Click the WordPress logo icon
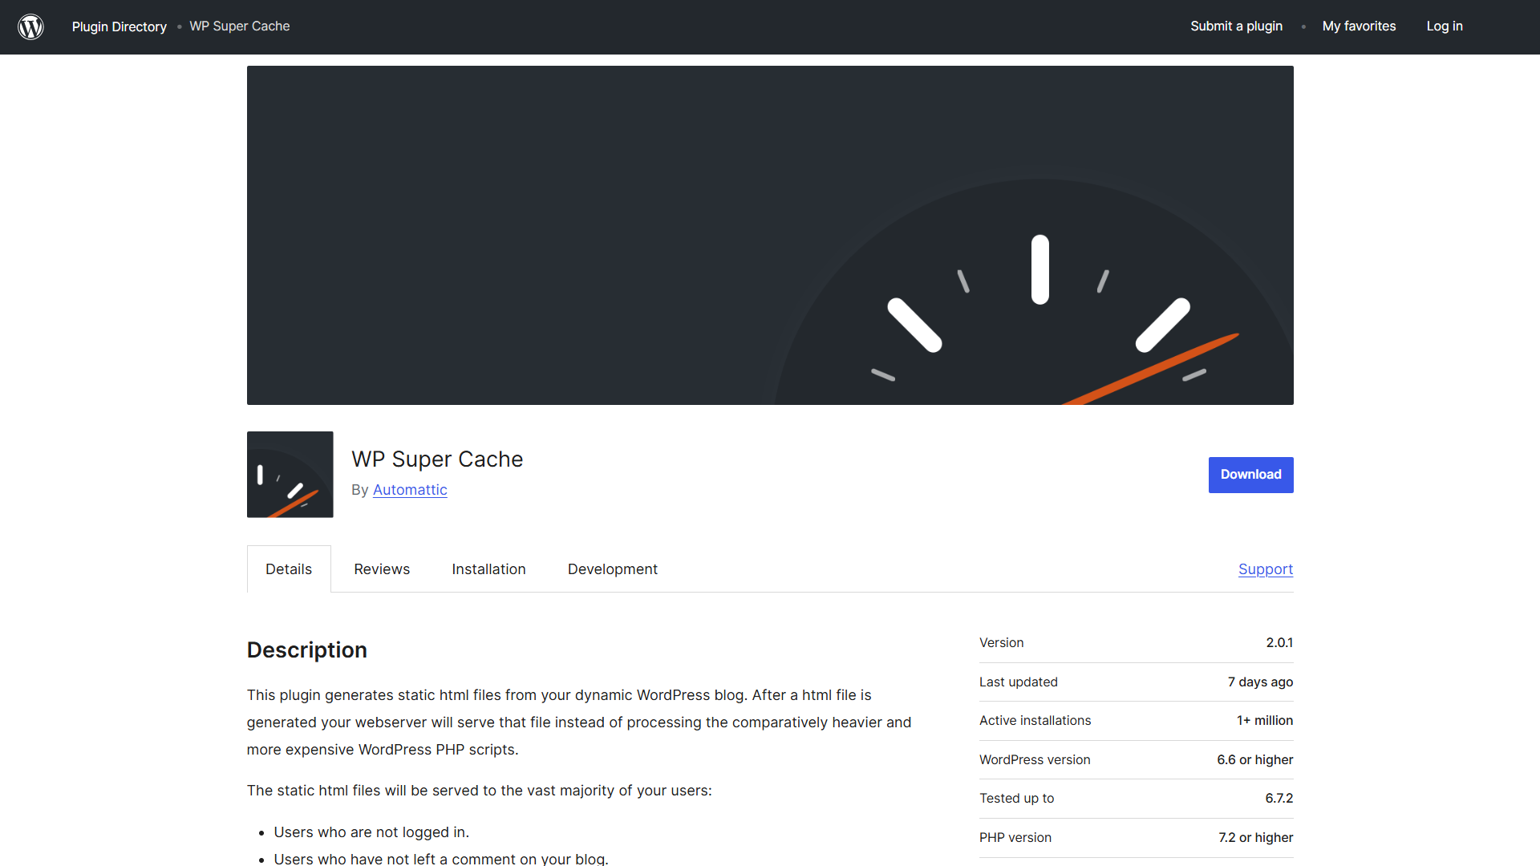The image size is (1540, 866). coord(30,26)
